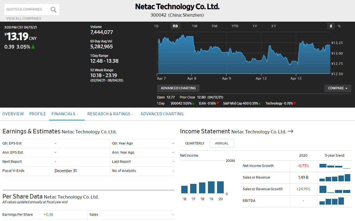Click the No. of Analysts label
The image size is (355, 221).
[x=124, y=171]
